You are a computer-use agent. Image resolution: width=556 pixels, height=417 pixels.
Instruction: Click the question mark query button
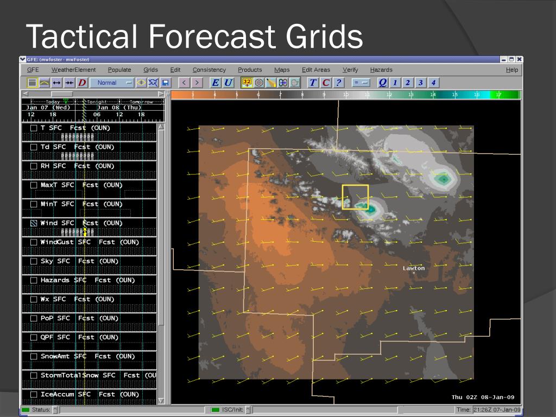tap(339, 83)
